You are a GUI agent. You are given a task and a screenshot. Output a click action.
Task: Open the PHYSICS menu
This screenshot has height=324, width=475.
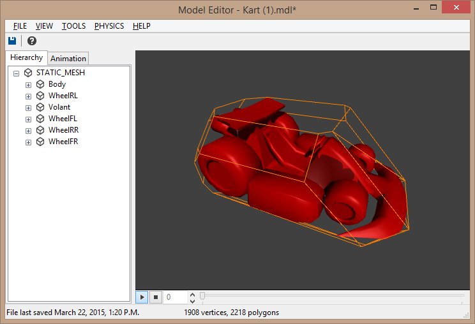click(109, 26)
